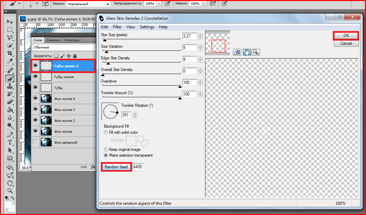The height and width of the screenshot is (215, 366).
Task: Click lock transparent pixels icon
Action: pyautogui.click(x=56, y=56)
